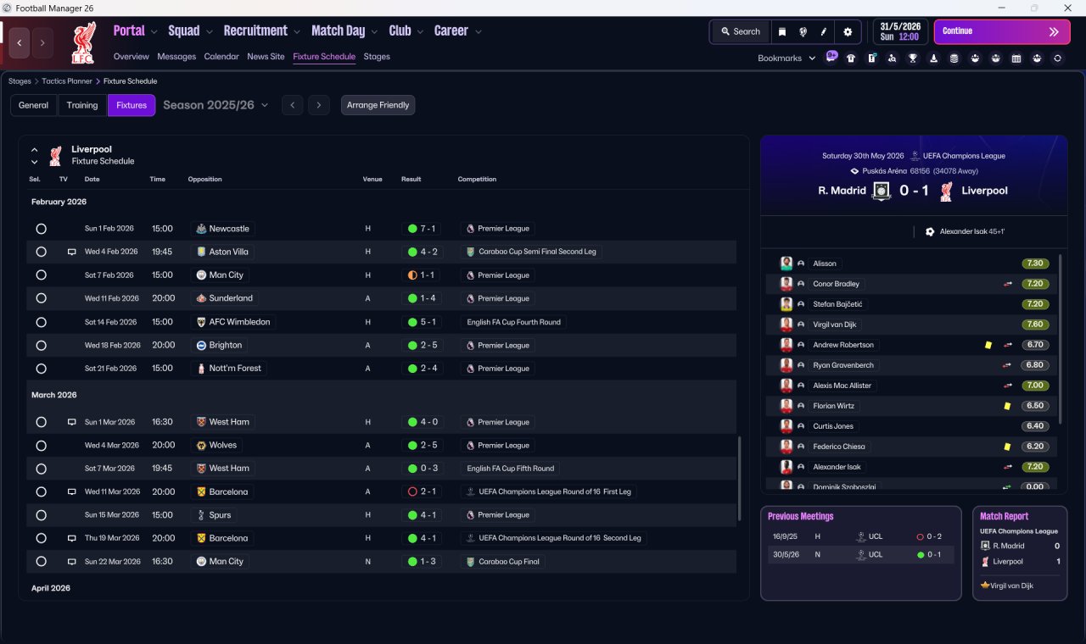Expand the Portal menu dropdown

click(154, 31)
